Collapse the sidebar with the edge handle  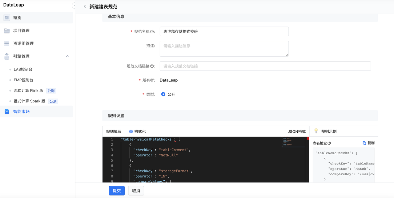74,6
